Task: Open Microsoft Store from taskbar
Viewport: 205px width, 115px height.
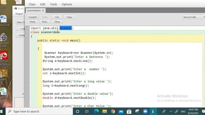Action: (x=129, y=111)
